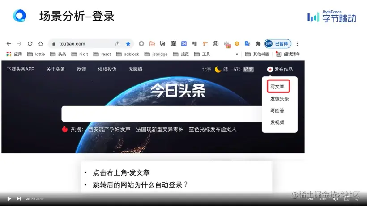Click the circular 轮 extension icon
Image resolution: width=367 pixels, height=206 pixels.
[x=216, y=44]
